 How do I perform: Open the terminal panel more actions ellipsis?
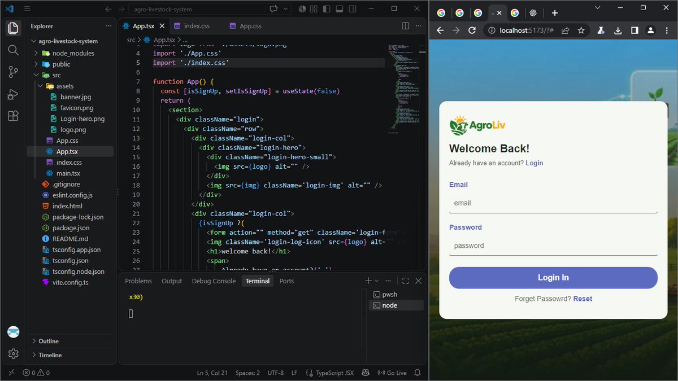388,281
